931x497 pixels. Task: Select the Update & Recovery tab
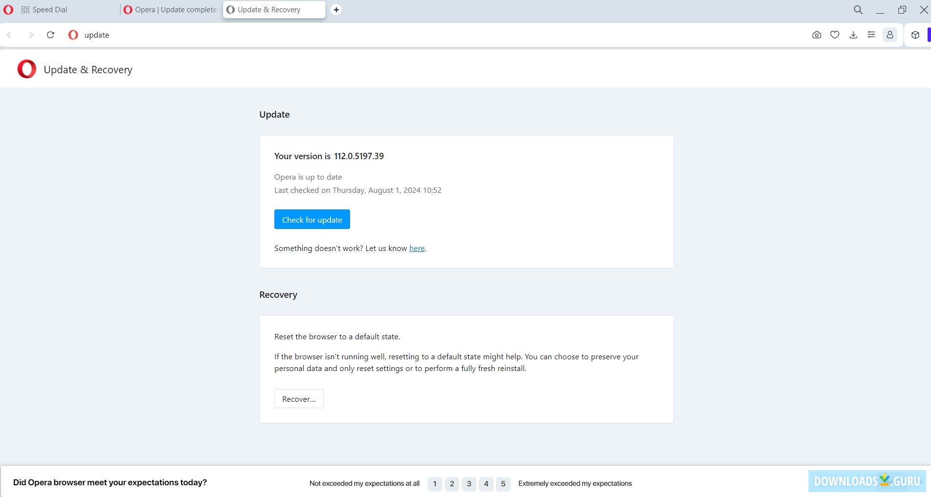click(x=274, y=10)
